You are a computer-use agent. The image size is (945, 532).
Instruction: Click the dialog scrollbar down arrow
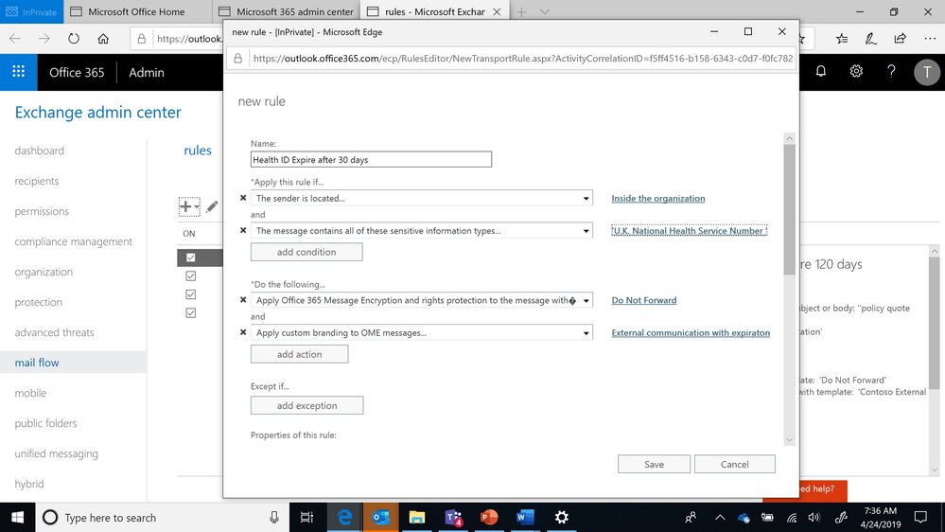pyautogui.click(x=790, y=440)
